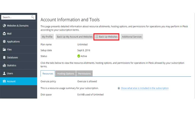
Task: Click the Users person icon
Action: (4, 73)
